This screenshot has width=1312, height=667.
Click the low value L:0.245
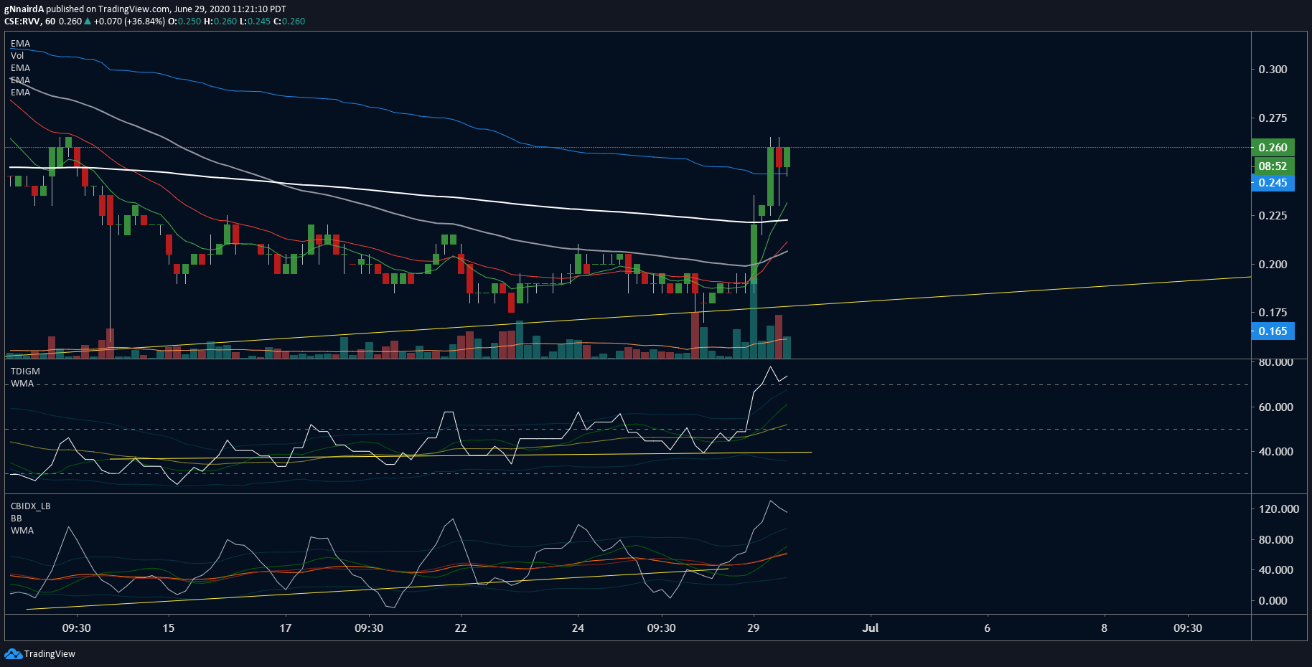tap(255, 22)
